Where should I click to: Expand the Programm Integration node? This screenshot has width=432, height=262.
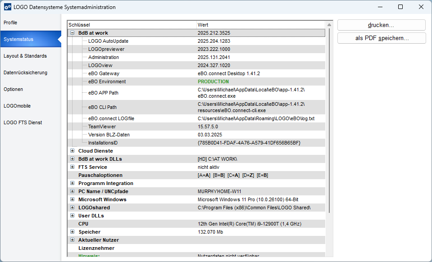pyautogui.click(x=72, y=183)
